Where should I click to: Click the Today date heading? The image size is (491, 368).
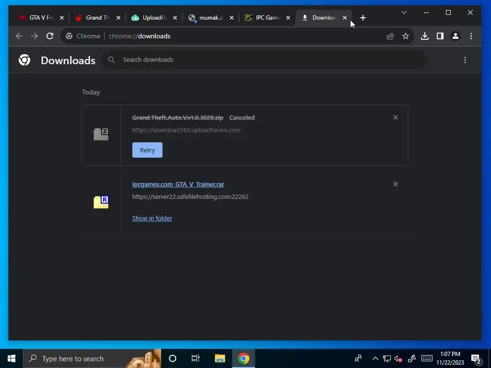pyautogui.click(x=91, y=92)
